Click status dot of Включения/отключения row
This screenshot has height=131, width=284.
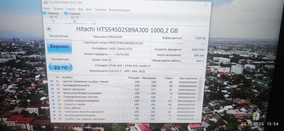click(55, 115)
